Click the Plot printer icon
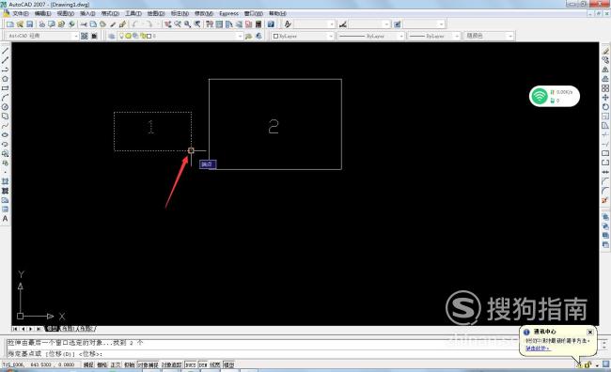 pos(42,24)
